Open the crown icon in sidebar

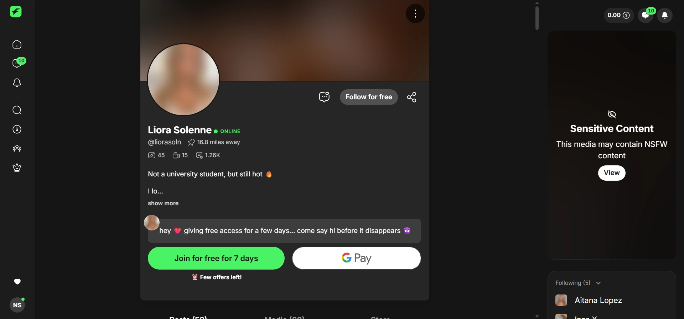point(17,168)
